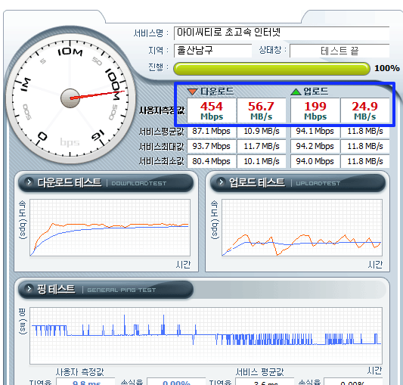Viewport: 403px width, 385px height.
Task: Click the arrow icon beside 업로드 테스트
Action: (221, 182)
